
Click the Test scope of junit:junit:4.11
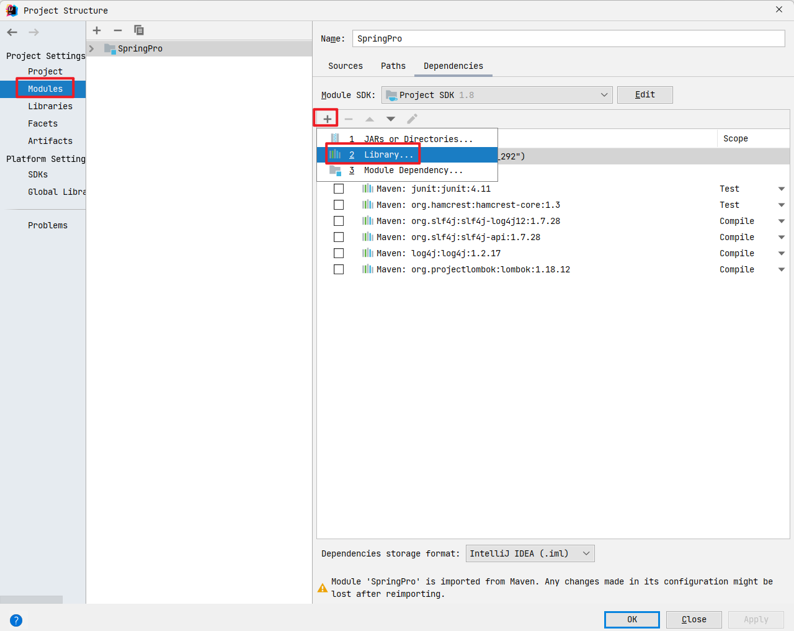click(x=729, y=189)
